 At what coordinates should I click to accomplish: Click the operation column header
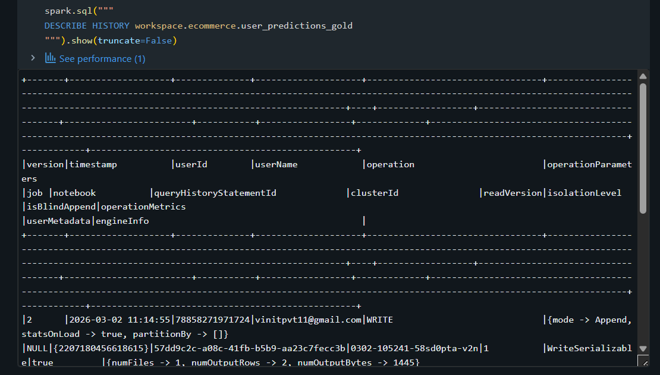(x=390, y=164)
